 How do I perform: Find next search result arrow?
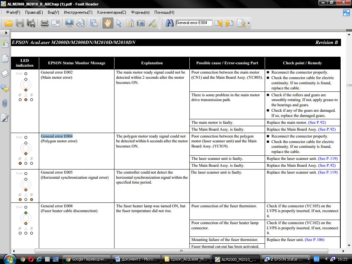230,23
